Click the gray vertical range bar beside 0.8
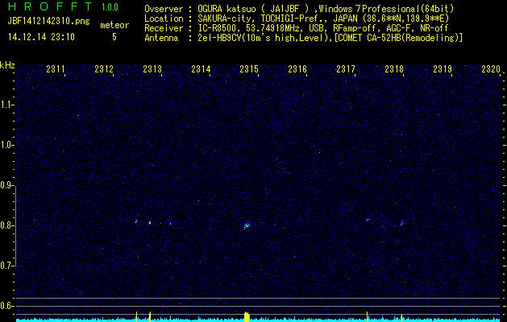The image size is (507, 322). pos(16,225)
